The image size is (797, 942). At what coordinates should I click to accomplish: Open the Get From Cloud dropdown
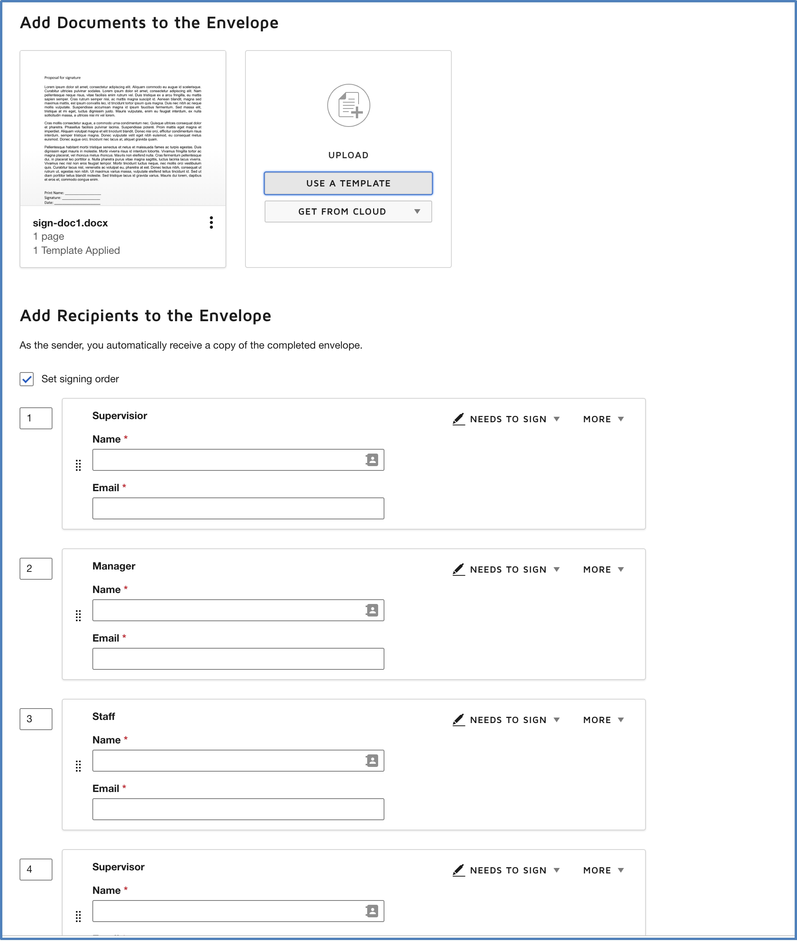348,212
